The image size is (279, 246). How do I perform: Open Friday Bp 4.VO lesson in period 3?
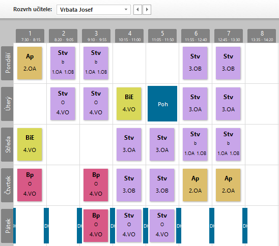96,226
